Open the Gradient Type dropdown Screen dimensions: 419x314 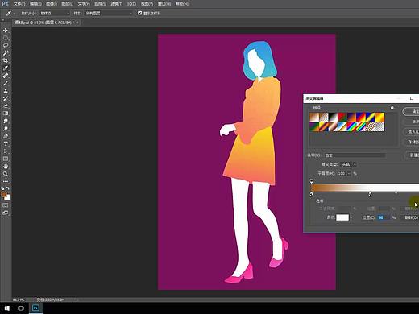pos(349,164)
